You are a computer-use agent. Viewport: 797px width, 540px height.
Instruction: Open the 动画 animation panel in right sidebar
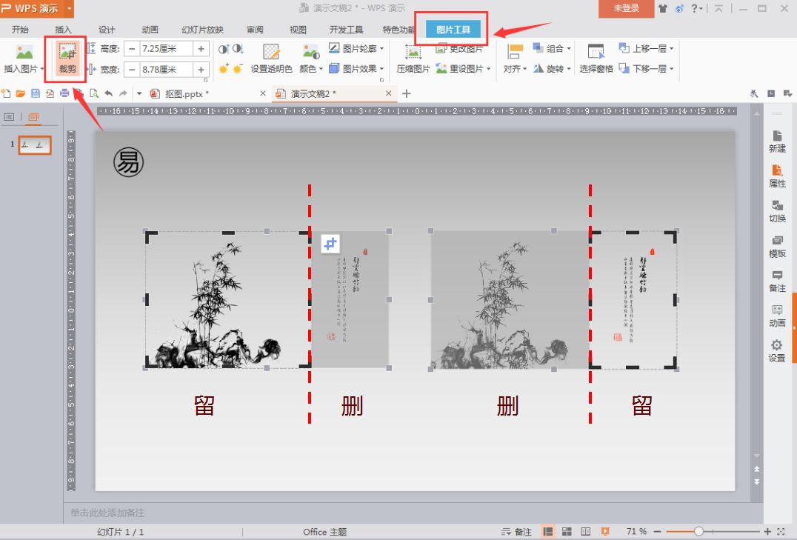pos(777,316)
